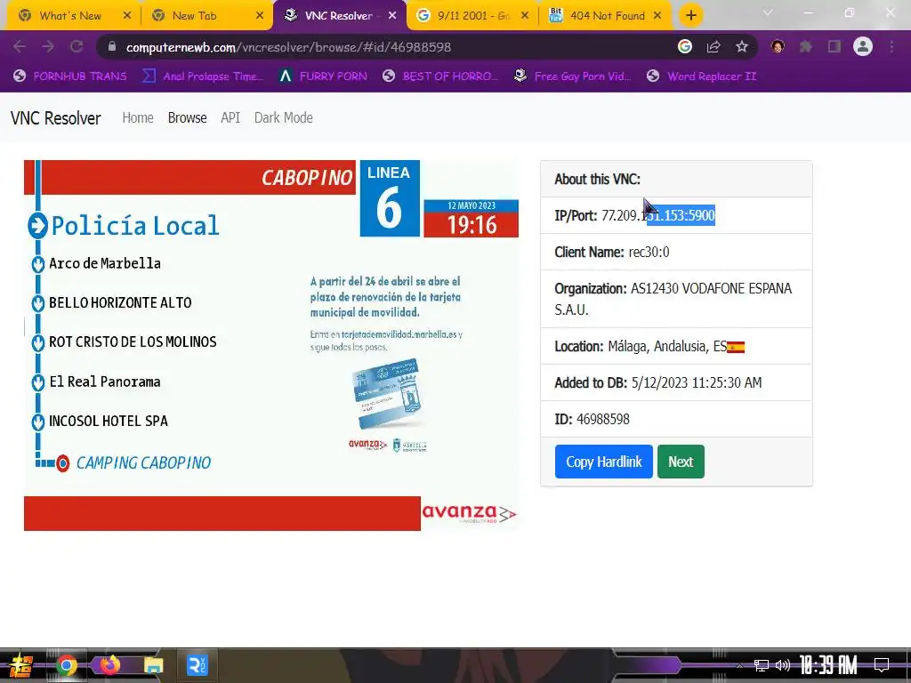The height and width of the screenshot is (683, 911).
Task: Click the ID 46988598 text
Action: (x=603, y=420)
